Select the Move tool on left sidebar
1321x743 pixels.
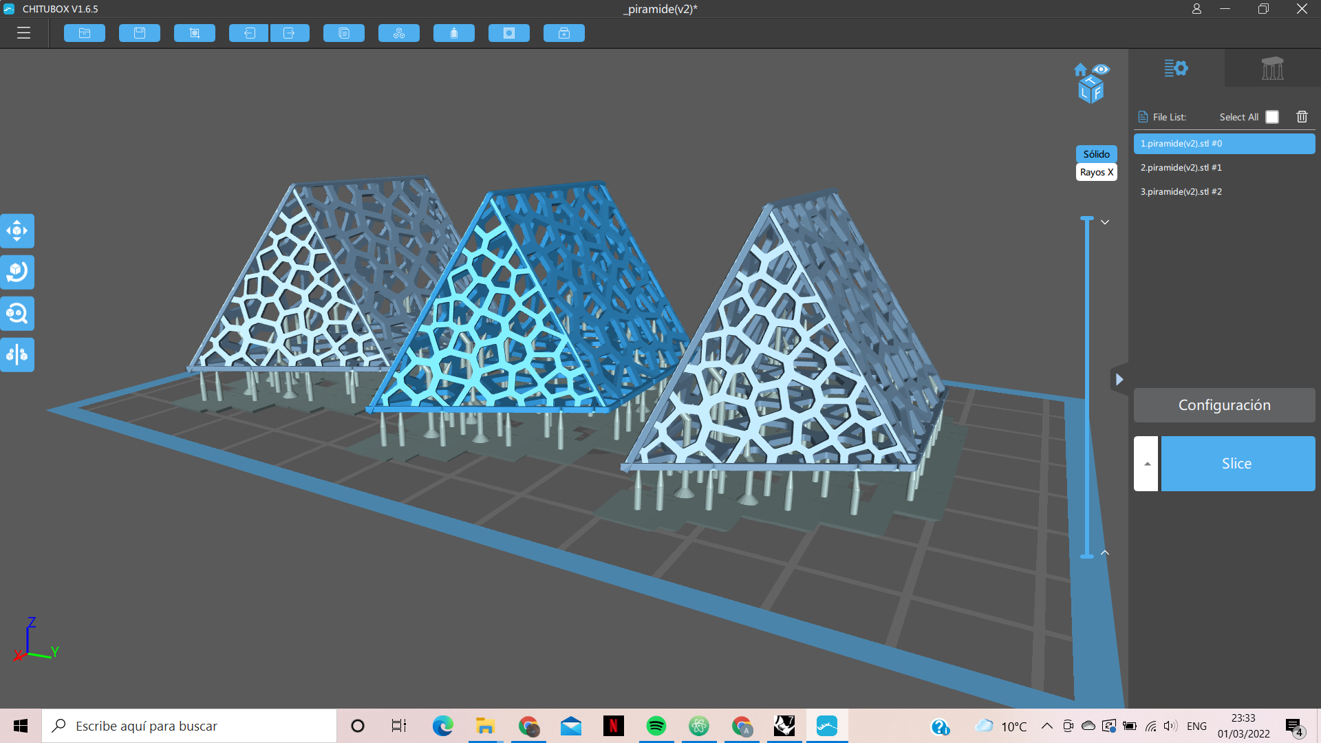17,231
